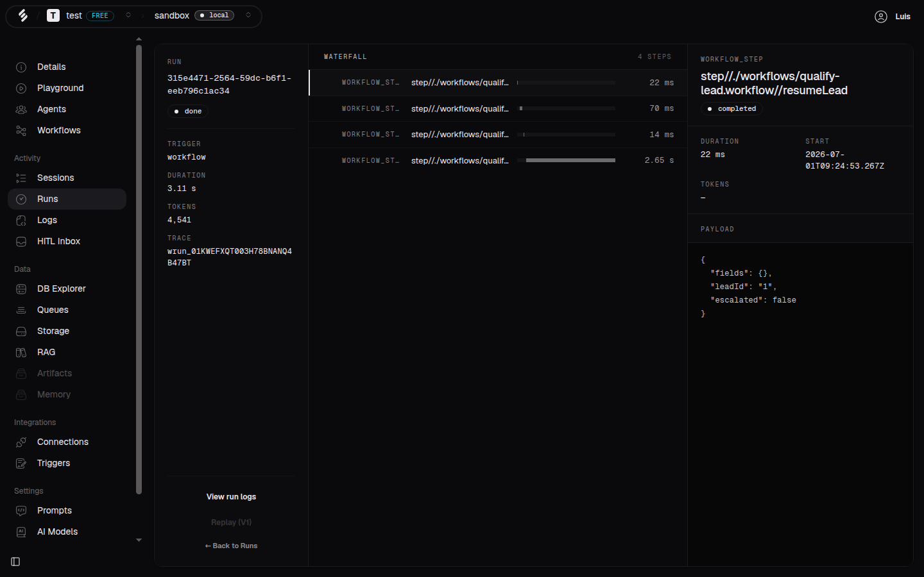Click the Replay (V1) button
Viewport: 924px width, 577px height.
pyautogui.click(x=231, y=523)
